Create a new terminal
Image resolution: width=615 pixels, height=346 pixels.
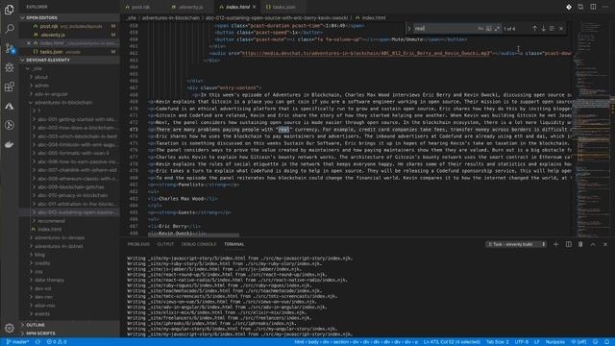tap(555, 244)
